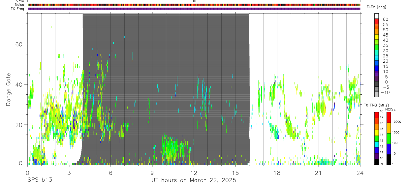
Task: Pick the red top swatch of TX FRQ bar
Action: coord(377,115)
